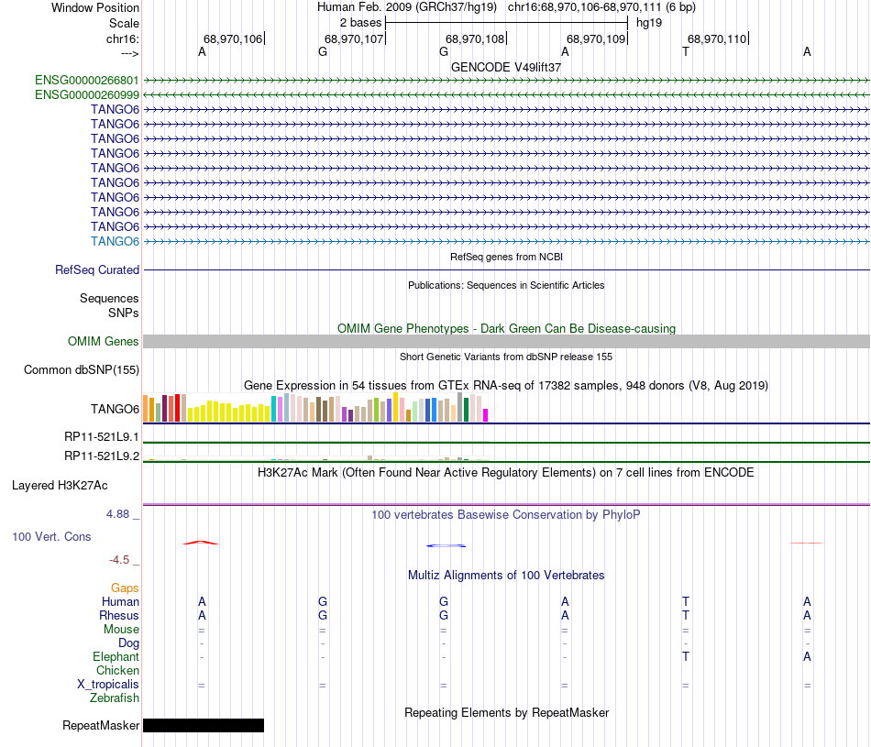The image size is (871, 747).
Task: Click the H3K27Ac Mark track title
Action: point(506,473)
